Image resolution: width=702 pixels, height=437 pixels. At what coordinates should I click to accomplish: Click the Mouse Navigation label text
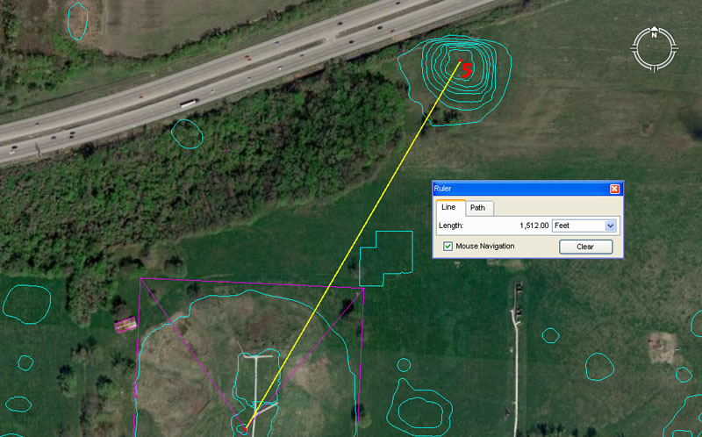coord(485,247)
